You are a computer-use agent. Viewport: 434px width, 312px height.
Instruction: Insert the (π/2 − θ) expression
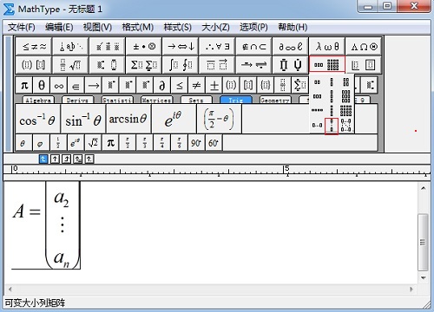219,119
